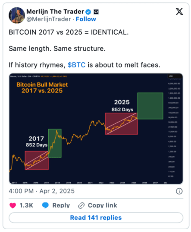Click the X logo icon

pyautogui.click(x=179, y=12)
